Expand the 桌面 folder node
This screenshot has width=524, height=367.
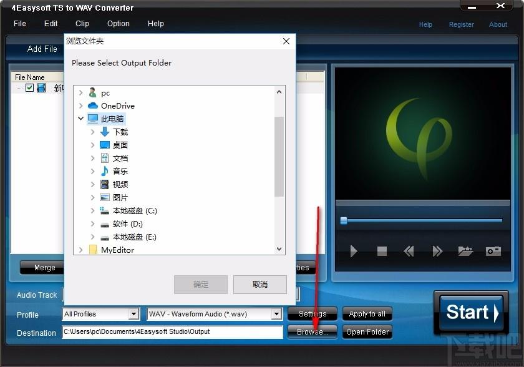tap(92, 145)
